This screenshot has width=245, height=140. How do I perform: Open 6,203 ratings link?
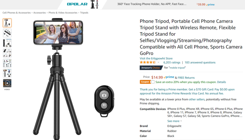(172, 63)
